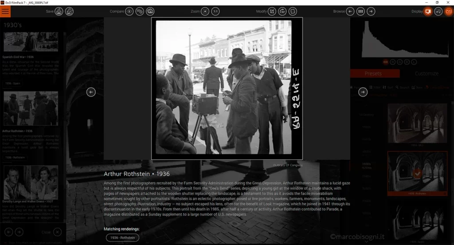The width and height of the screenshot is (454, 245).
Task: Click '1936 - Spain' tag in left panel
Action: click(x=13, y=83)
